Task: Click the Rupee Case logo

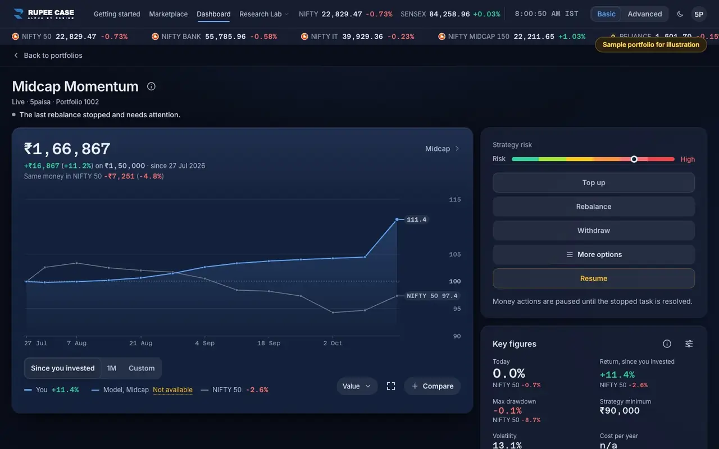Action: (44, 13)
